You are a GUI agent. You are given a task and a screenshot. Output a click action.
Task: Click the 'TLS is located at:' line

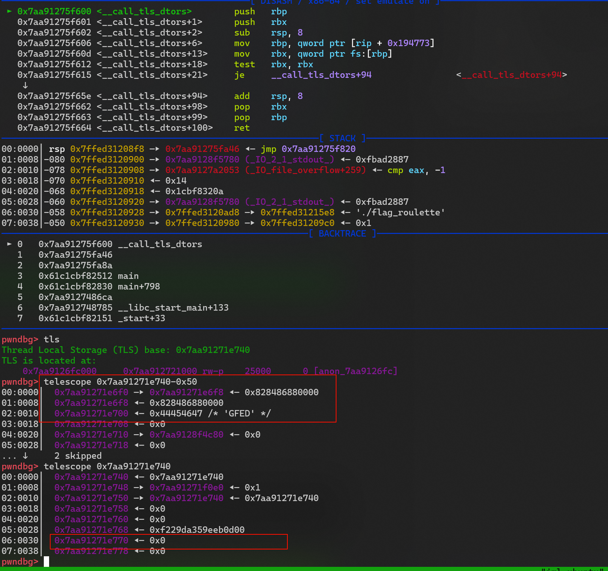tap(49, 361)
